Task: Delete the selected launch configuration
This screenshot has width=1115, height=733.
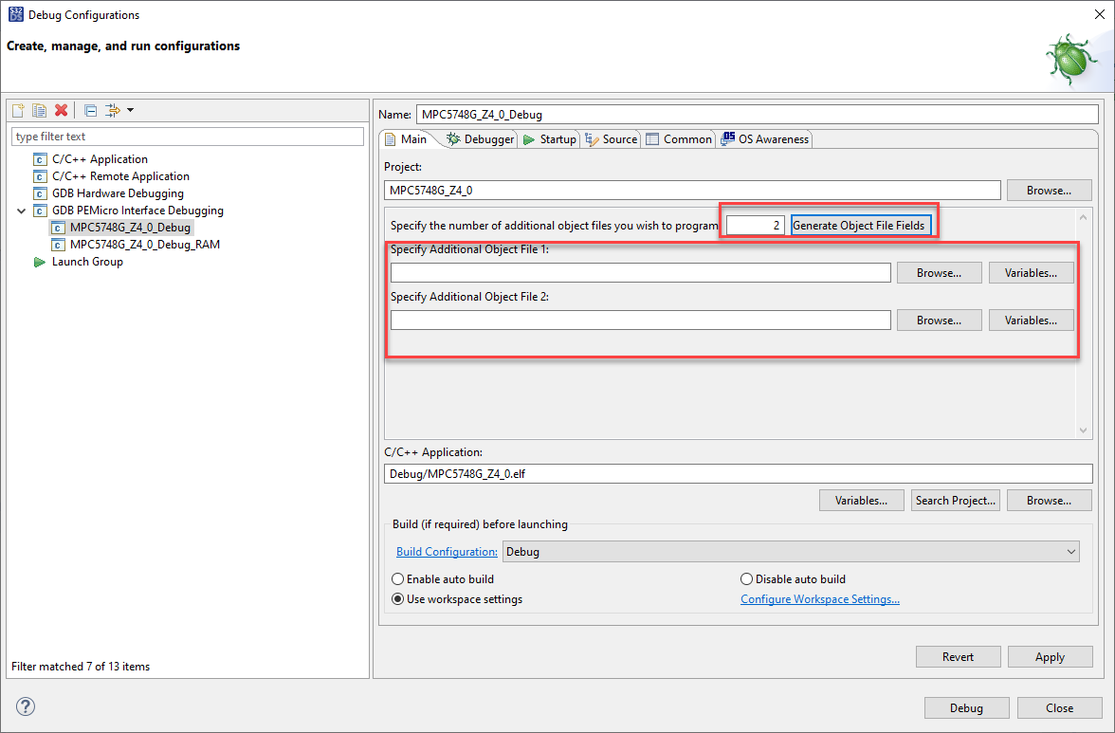Action: coord(61,110)
